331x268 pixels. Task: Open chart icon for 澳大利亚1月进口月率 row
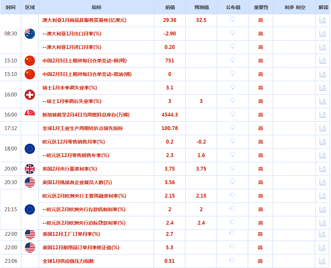(x=323, y=47)
